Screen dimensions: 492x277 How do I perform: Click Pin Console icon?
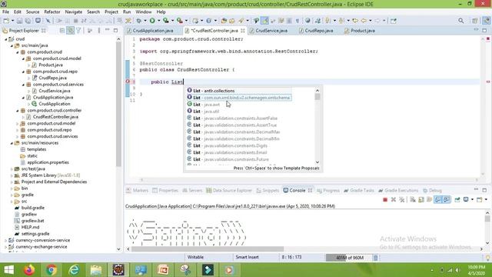click(x=457, y=200)
